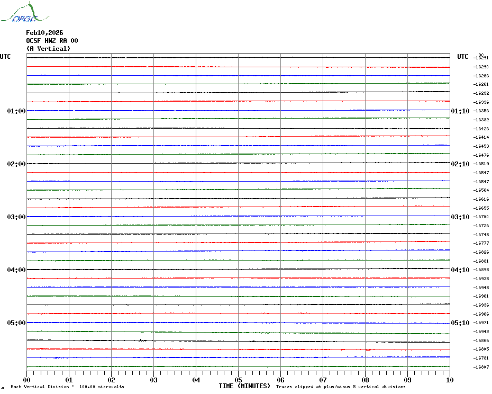Click the 10 minute tick label on bottom axis

(x=450, y=380)
